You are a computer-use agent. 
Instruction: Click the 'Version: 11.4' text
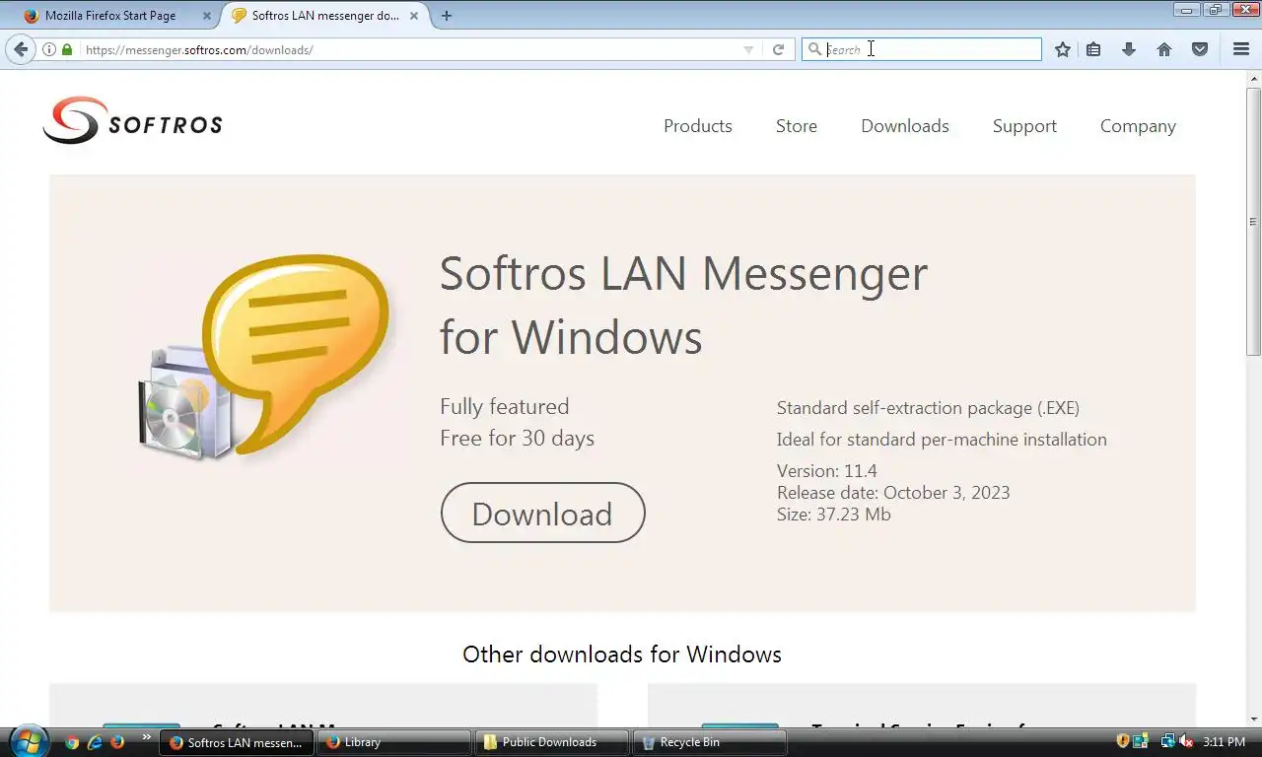pos(826,471)
